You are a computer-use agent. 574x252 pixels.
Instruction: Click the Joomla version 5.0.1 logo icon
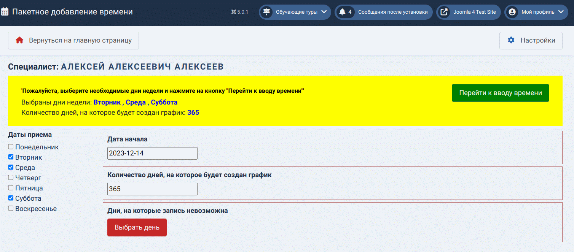[x=233, y=12]
